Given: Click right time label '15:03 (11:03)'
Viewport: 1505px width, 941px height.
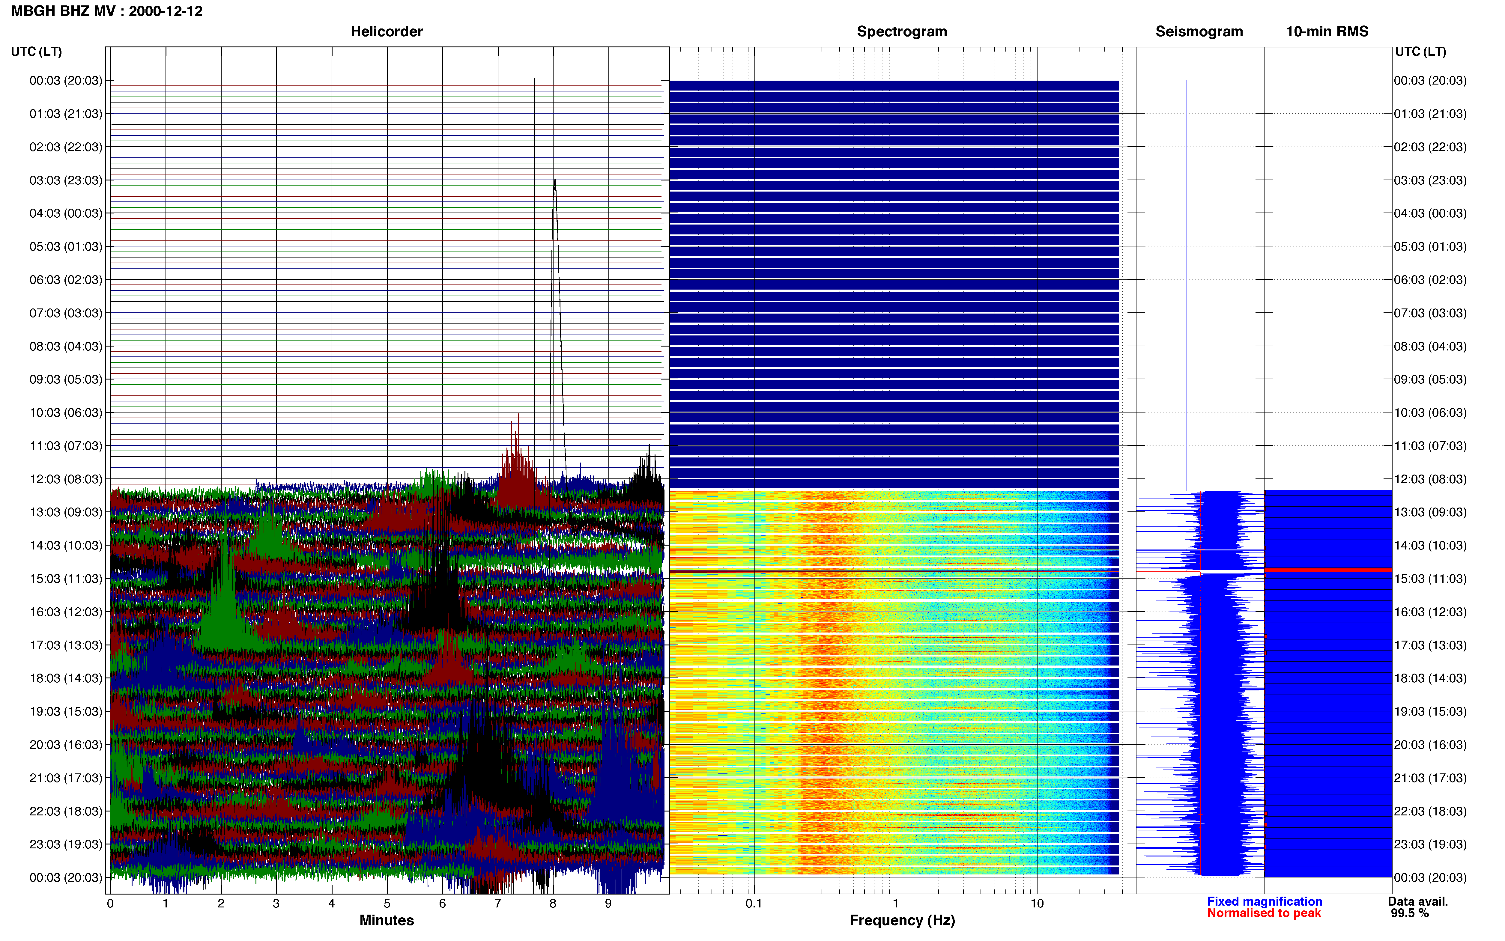Looking at the screenshot, I should point(1430,579).
